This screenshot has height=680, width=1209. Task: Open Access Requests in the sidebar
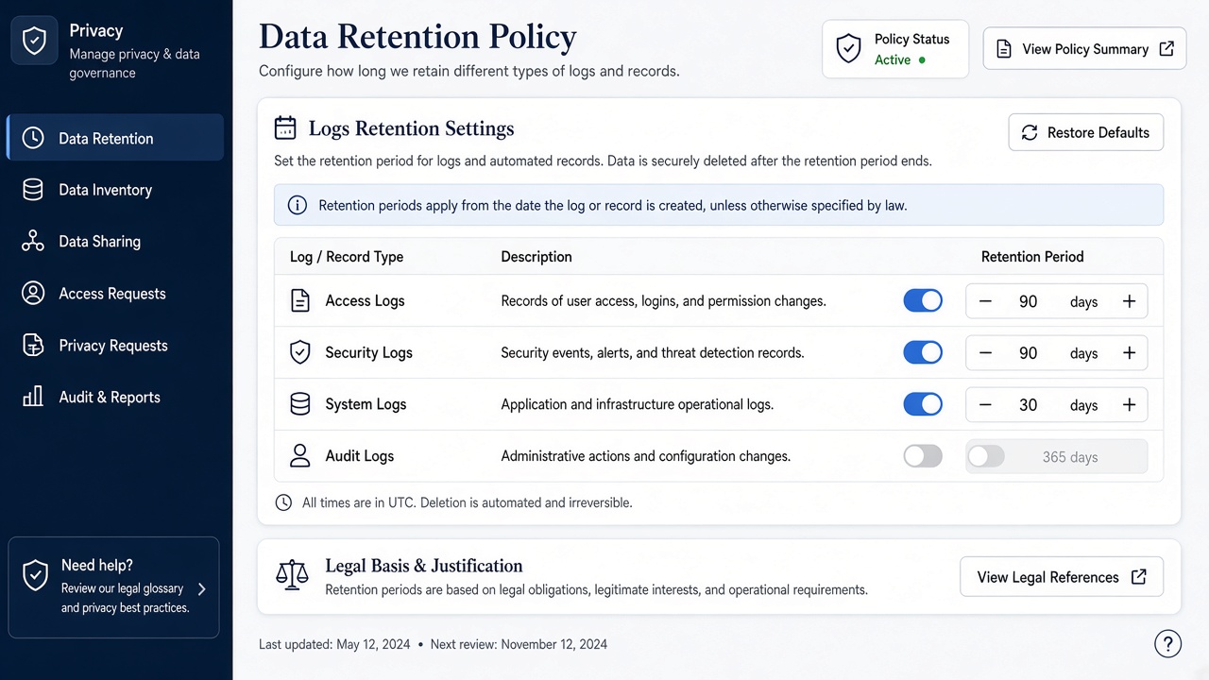point(115,294)
